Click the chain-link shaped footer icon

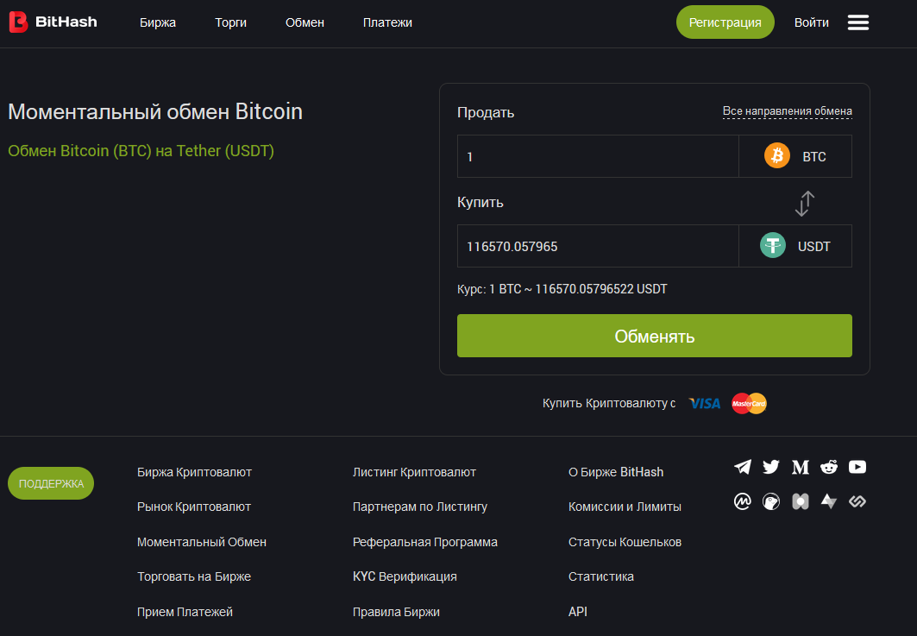point(857,501)
